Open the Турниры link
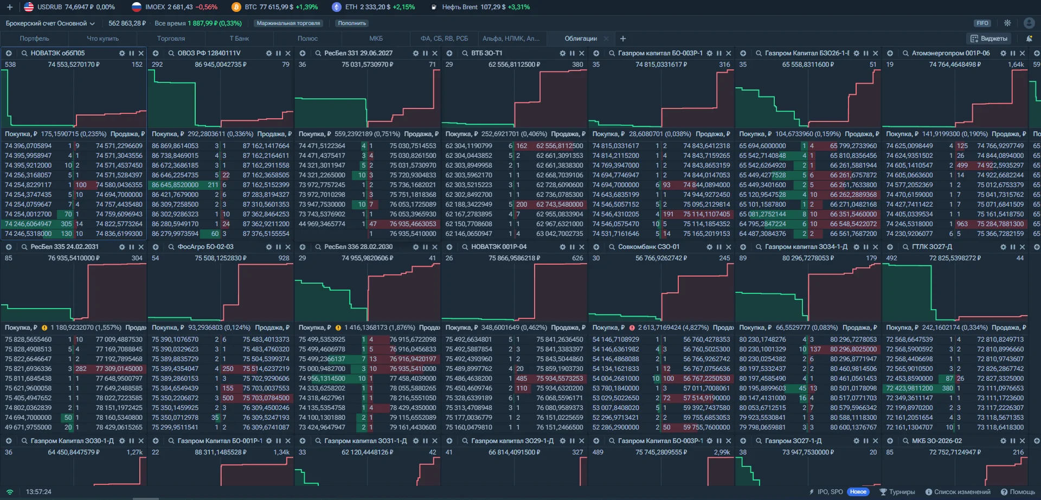Image resolution: width=1041 pixels, height=500 pixels. click(x=897, y=492)
